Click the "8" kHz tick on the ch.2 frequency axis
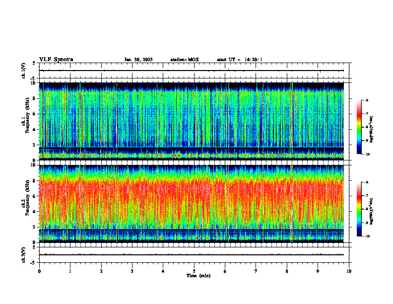Viewport: 393px width, 304px height. [35, 181]
